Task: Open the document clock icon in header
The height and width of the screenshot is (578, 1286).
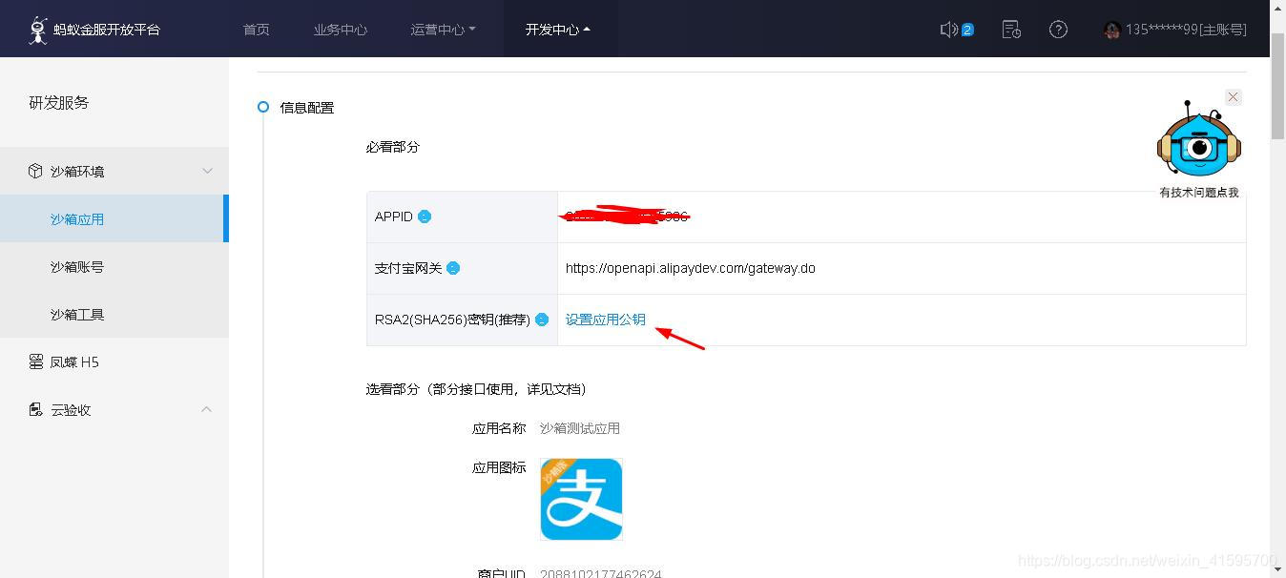Action: 1011,30
